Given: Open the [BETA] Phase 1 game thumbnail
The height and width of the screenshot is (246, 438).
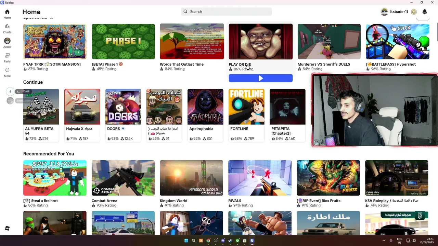Looking at the screenshot, I should [x=123, y=41].
